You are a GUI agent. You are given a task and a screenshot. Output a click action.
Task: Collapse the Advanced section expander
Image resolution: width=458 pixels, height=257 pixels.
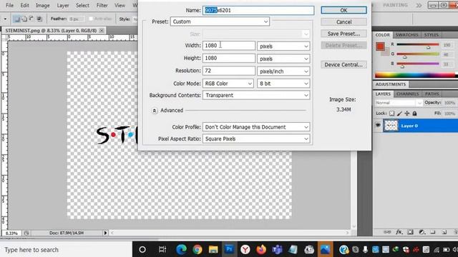point(155,111)
